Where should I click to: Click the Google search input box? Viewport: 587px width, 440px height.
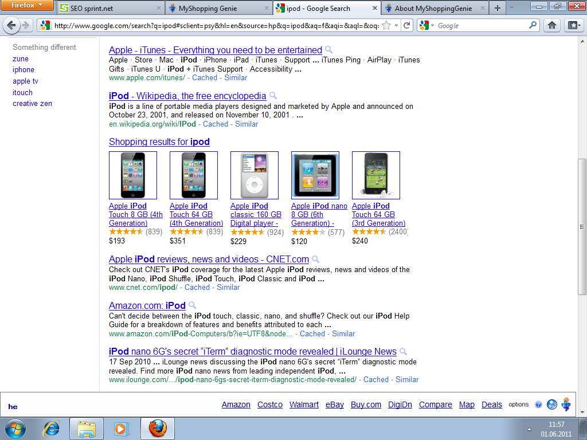(482, 25)
